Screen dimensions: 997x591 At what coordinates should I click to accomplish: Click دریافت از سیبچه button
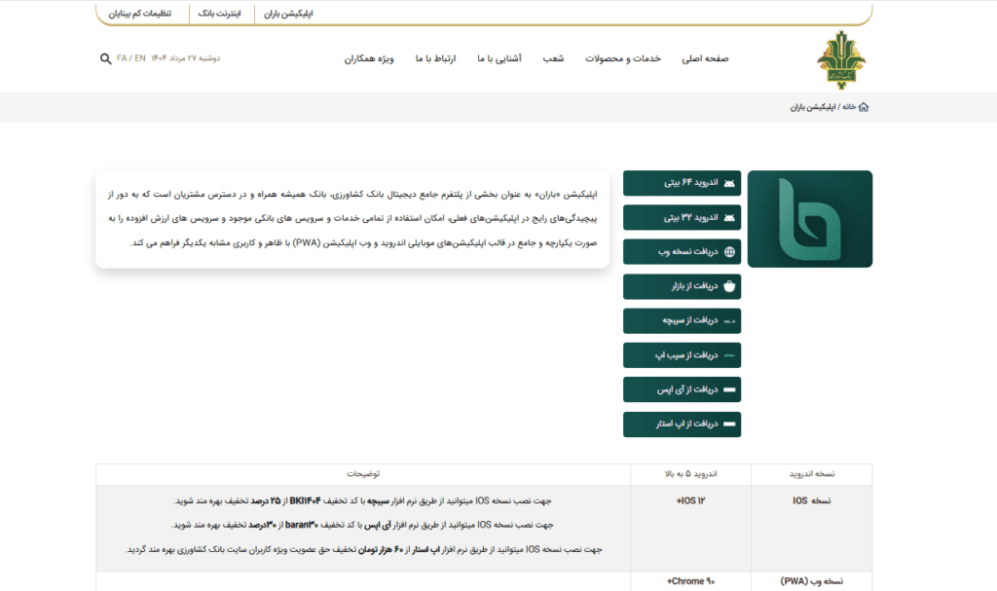pos(682,320)
